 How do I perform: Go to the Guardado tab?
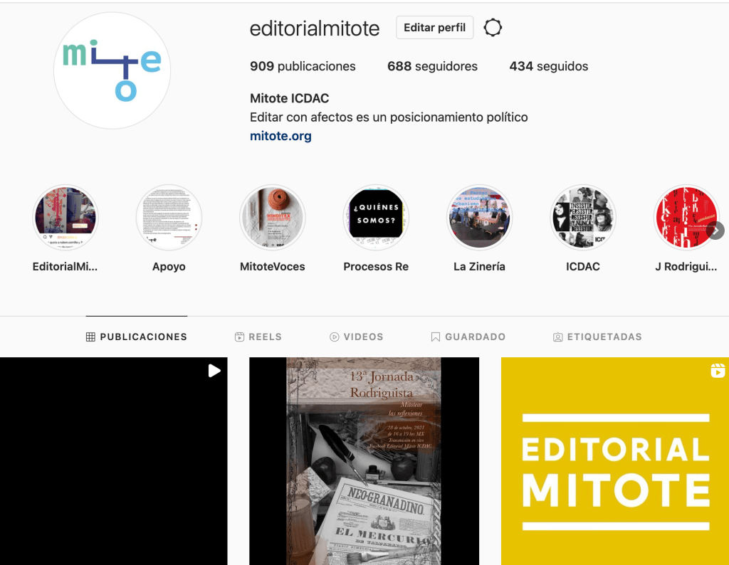point(468,337)
